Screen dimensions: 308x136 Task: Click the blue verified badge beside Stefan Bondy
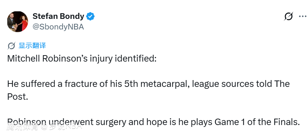pyautogui.click(x=91, y=17)
